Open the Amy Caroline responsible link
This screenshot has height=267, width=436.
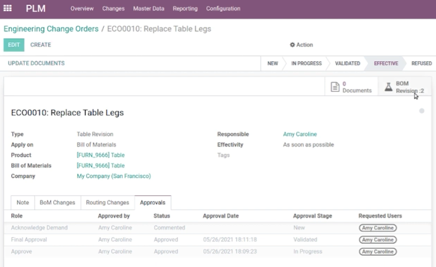300,134
